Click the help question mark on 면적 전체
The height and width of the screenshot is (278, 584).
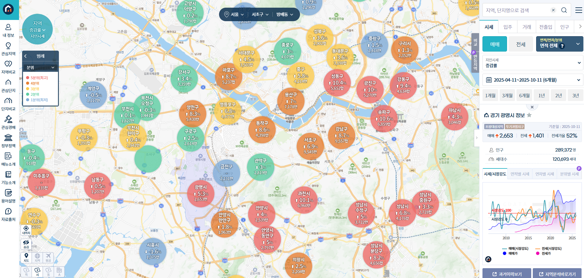562,46
